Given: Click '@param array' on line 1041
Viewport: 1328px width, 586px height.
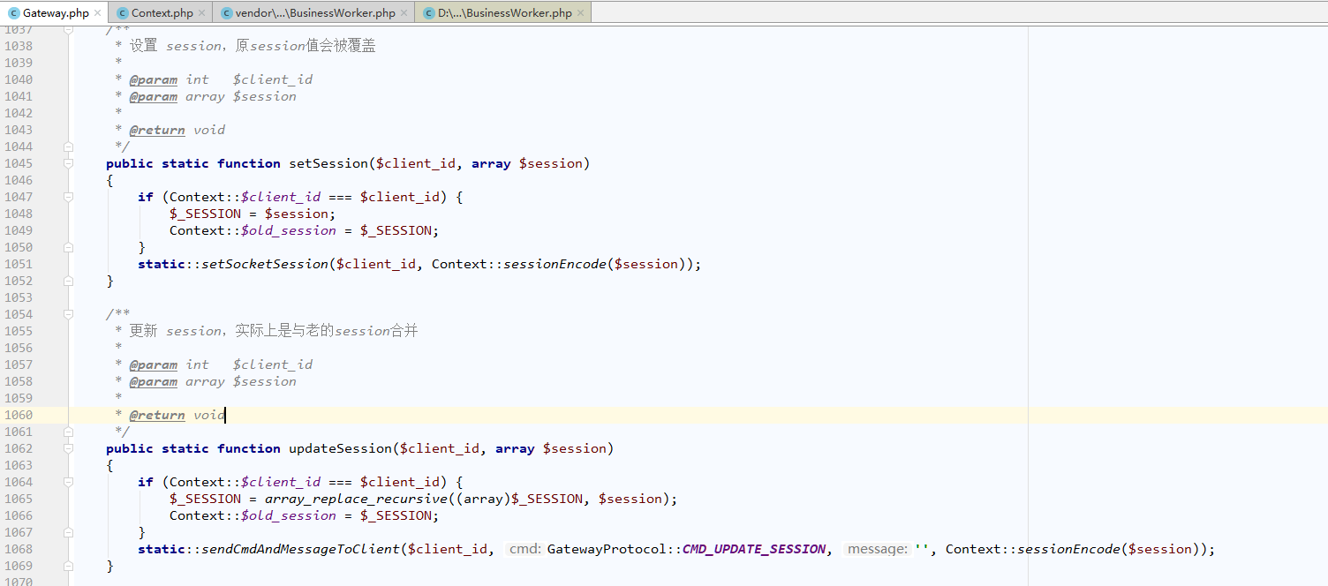Looking at the screenshot, I should coord(177,96).
